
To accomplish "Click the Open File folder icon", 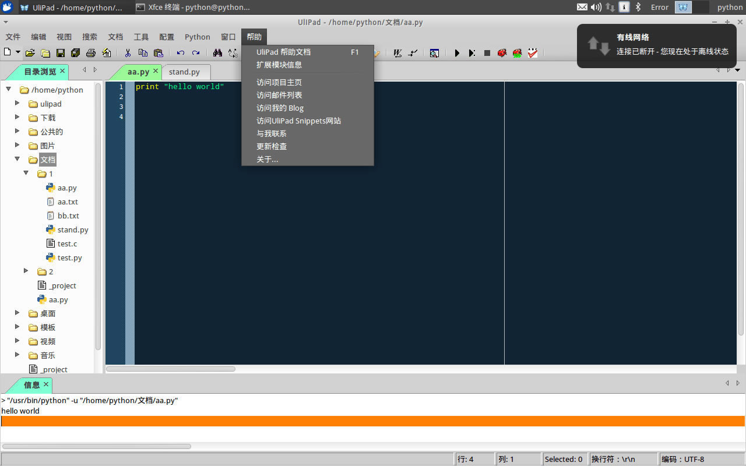I will 30,53.
